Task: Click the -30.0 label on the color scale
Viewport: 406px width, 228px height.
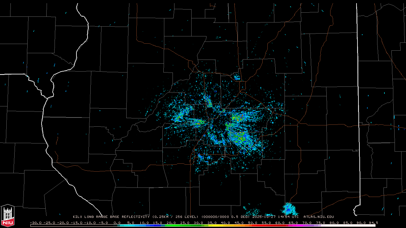Action: pyautogui.click(x=36, y=223)
